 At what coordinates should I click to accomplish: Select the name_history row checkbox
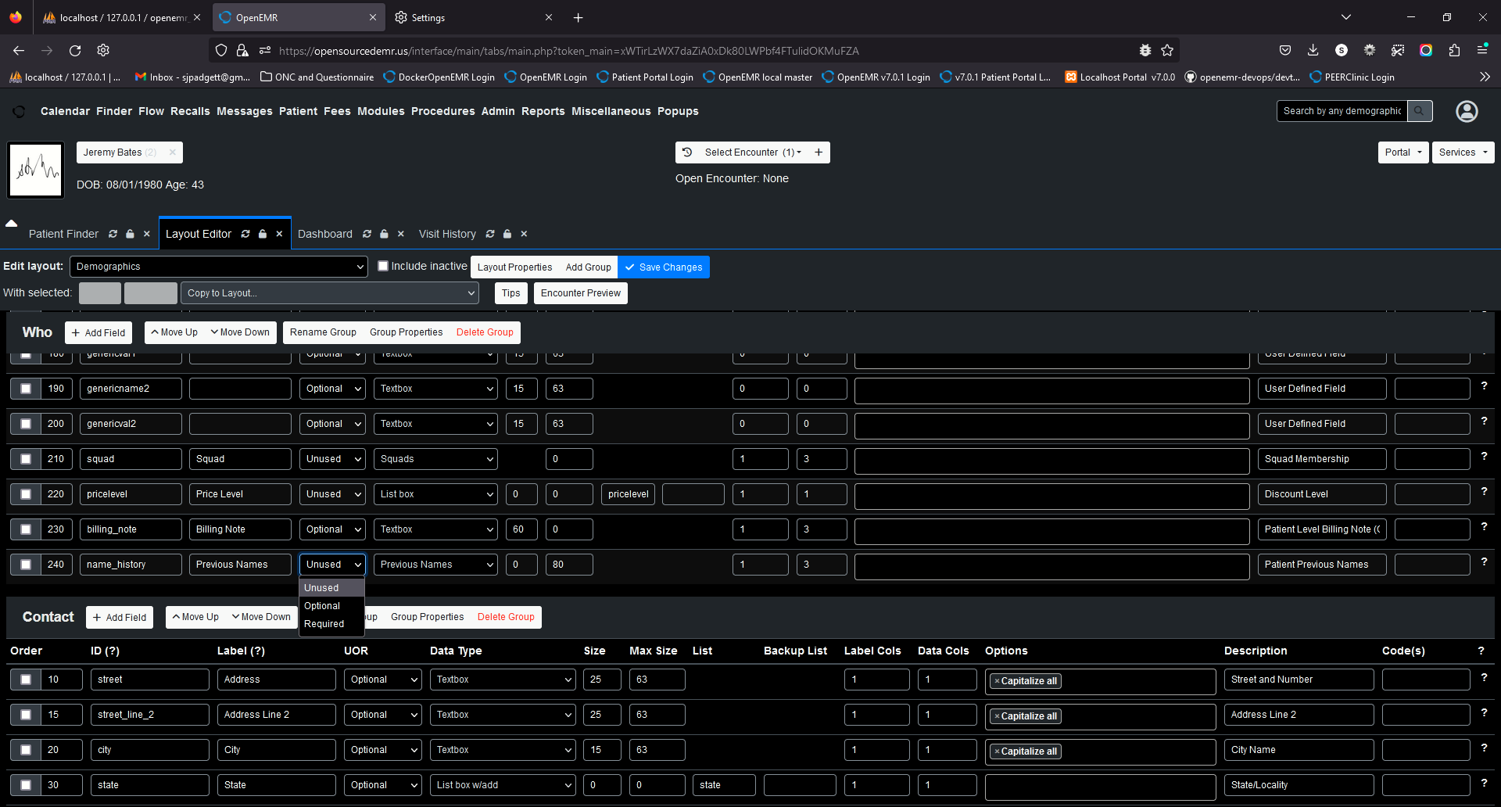pyautogui.click(x=26, y=565)
